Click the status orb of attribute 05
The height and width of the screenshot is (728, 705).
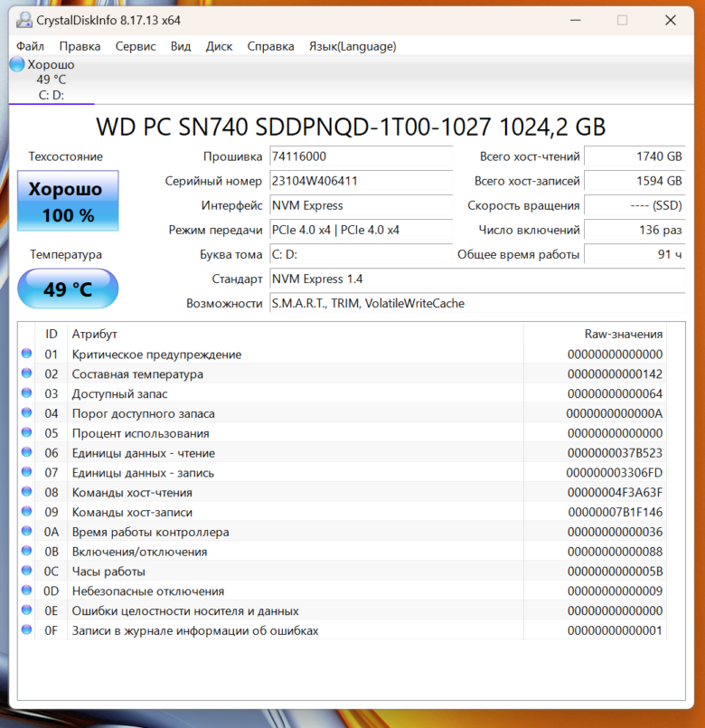click(x=26, y=432)
